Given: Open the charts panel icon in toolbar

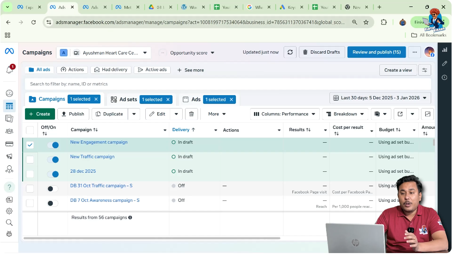Looking at the screenshot, I should pos(427,114).
